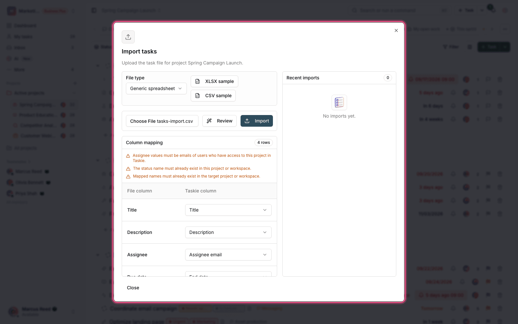Screen dimensions: 518x324
Task: Click the XLSX sample file icon
Action: (x=197, y=81)
